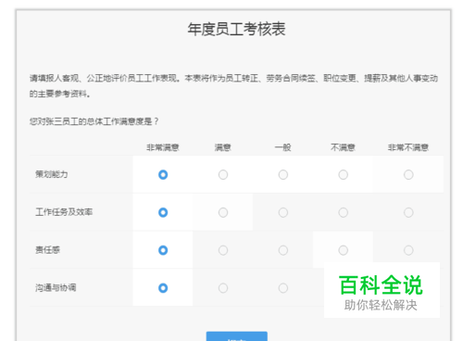Select 非常满意 for 工作任务及效率
The image size is (463, 341).
(163, 212)
